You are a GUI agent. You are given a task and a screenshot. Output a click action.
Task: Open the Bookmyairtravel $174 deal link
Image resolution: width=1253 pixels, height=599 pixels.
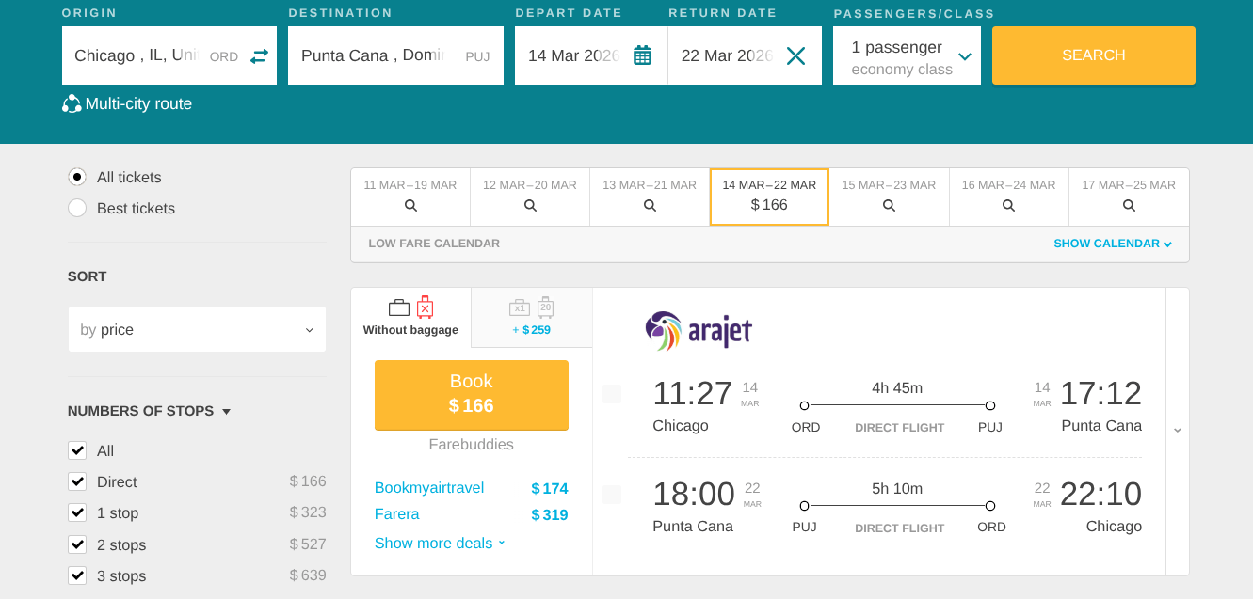click(x=429, y=488)
